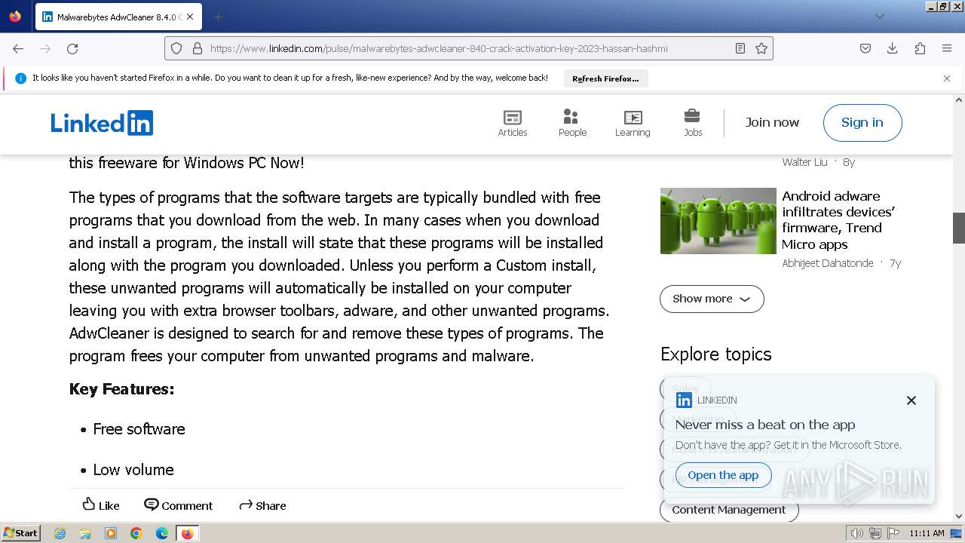965x543 pixels.
Task: Open the Pocket save icon
Action: [x=865, y=48]
